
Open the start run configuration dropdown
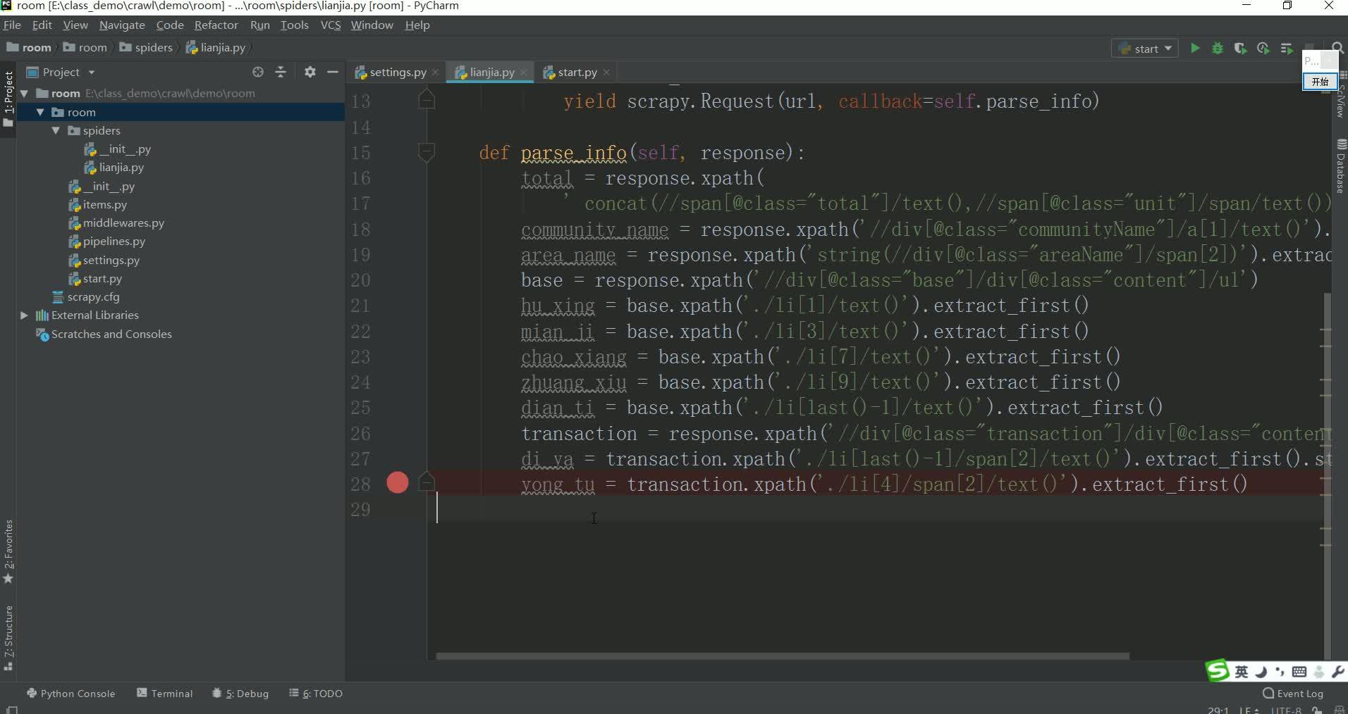1145,49
